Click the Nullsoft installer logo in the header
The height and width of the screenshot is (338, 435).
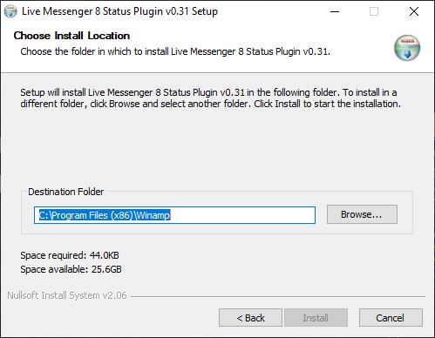(x=407, y=48)
